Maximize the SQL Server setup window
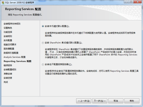Screen dimensions: 143x107 131,2
